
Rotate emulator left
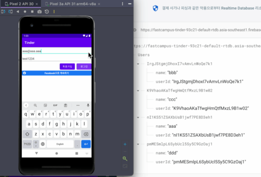tap(3, 11)
